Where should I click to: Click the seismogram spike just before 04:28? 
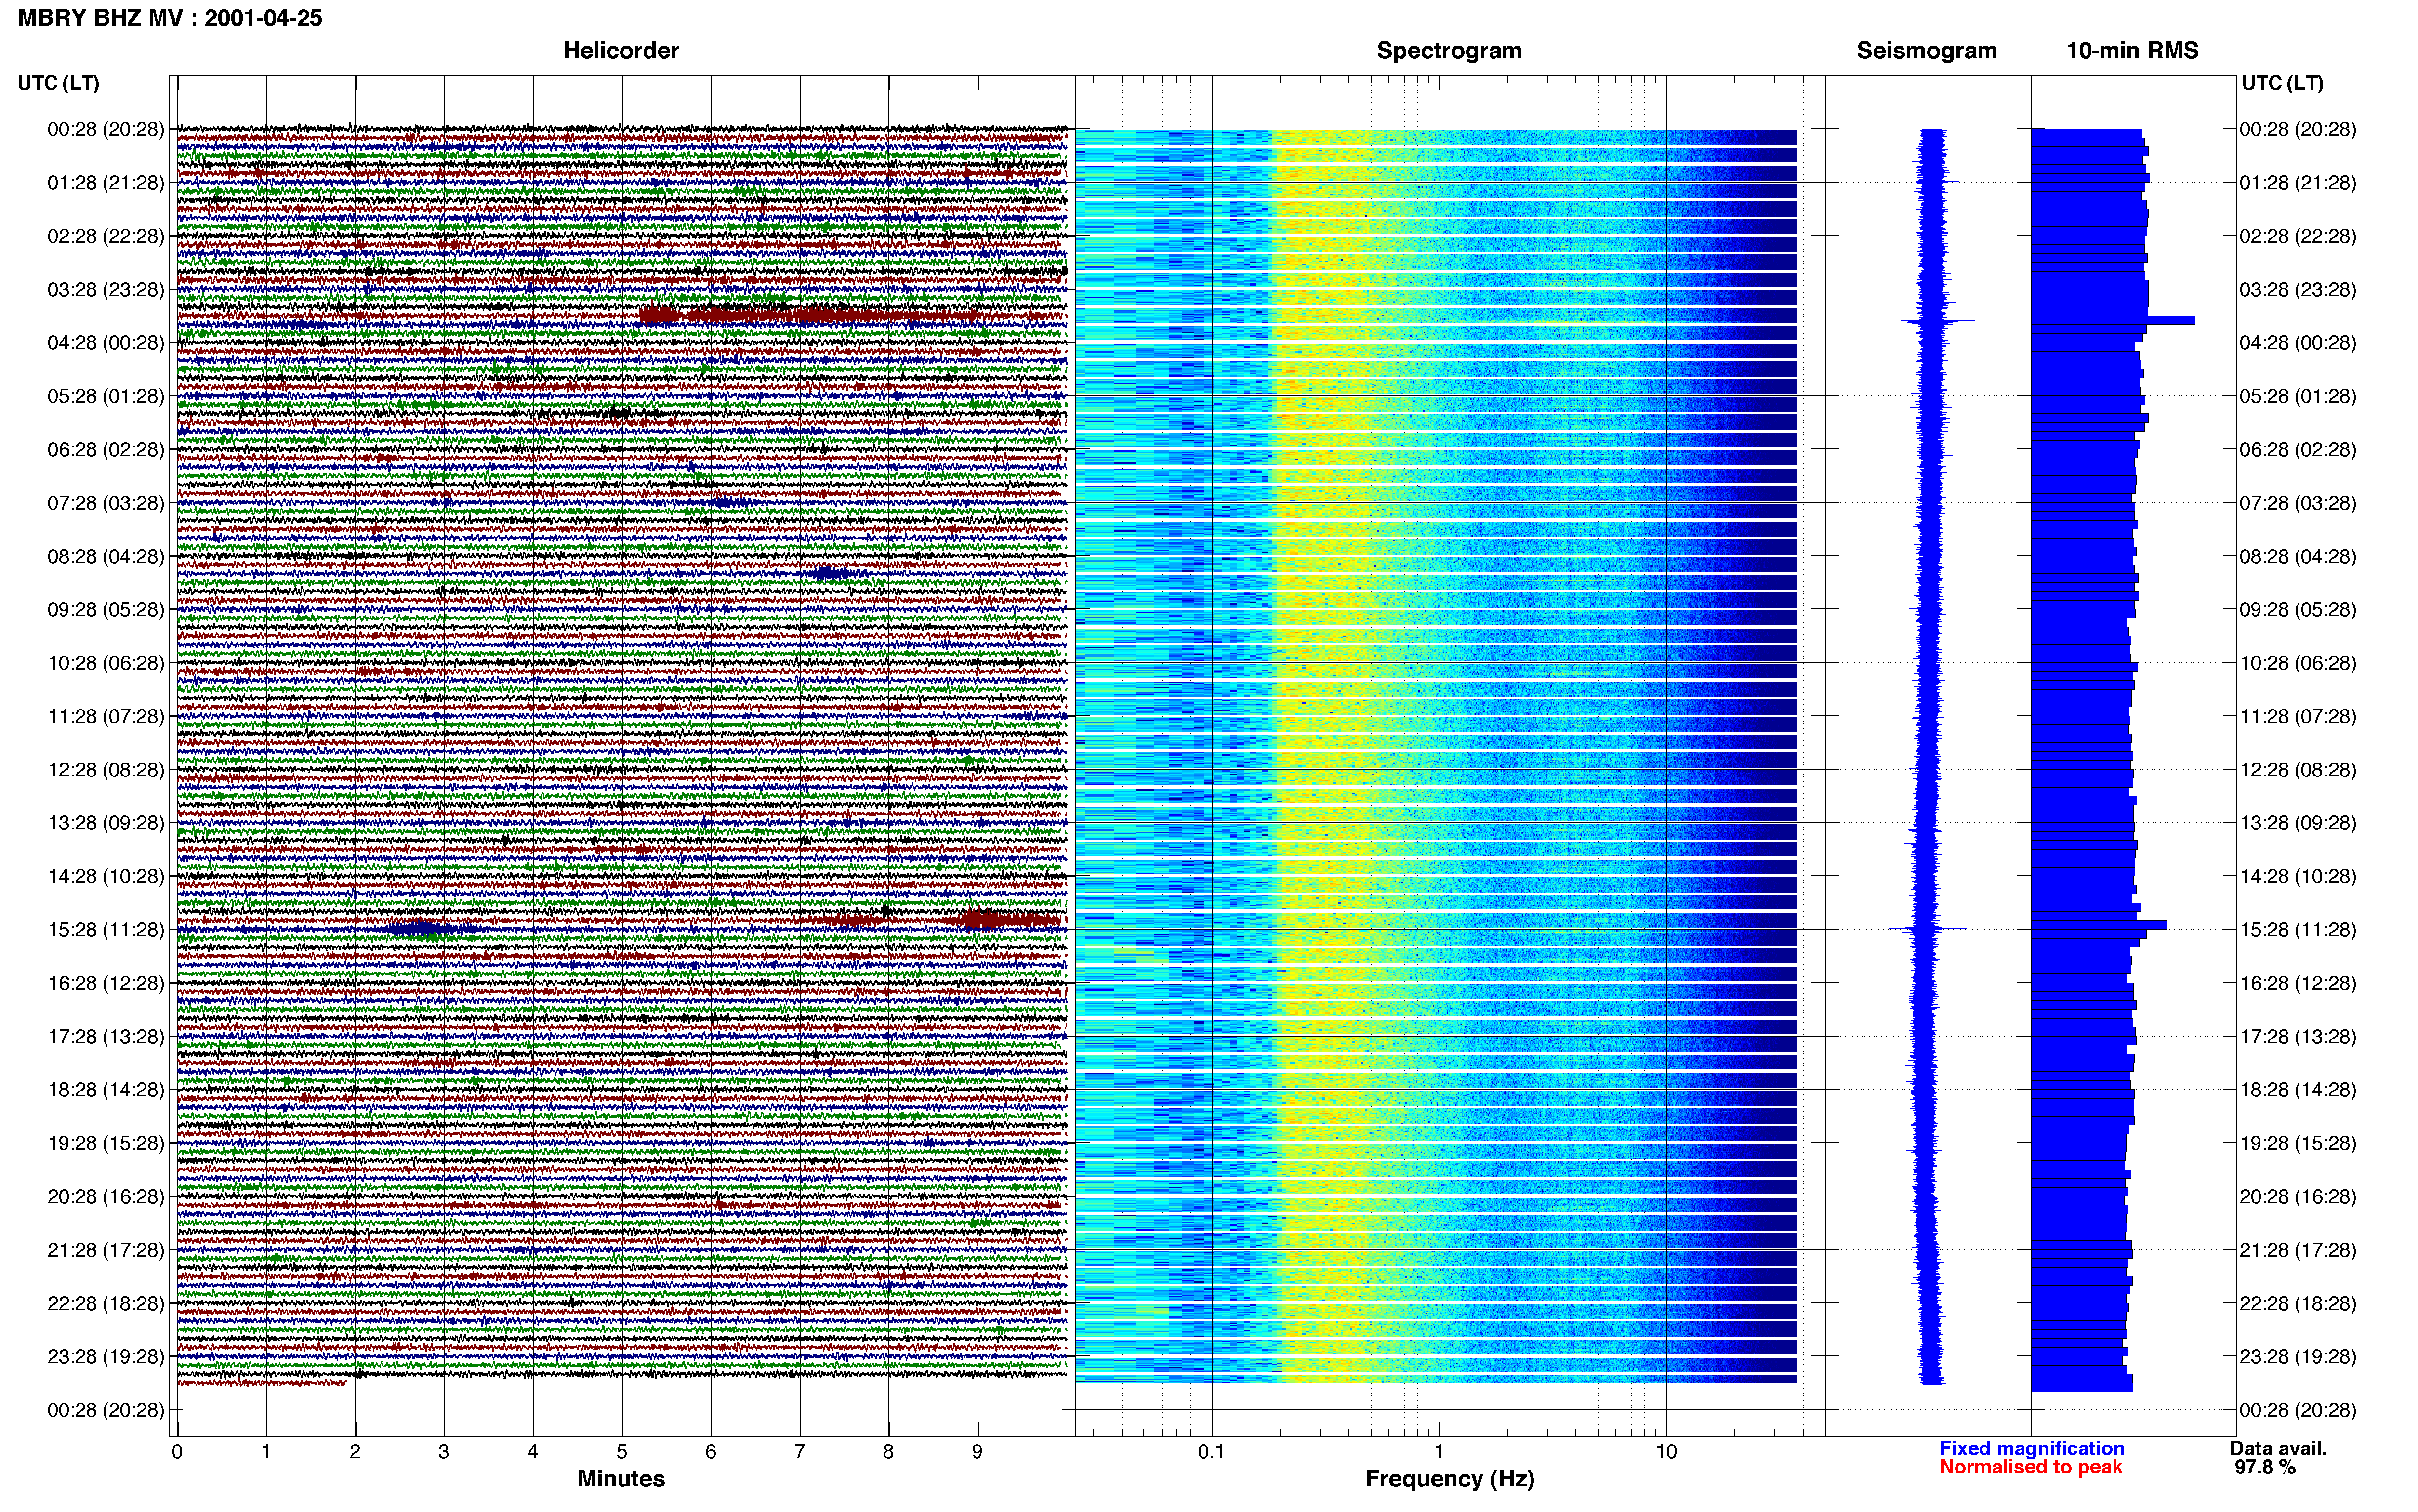click(x=1937, y=321)
